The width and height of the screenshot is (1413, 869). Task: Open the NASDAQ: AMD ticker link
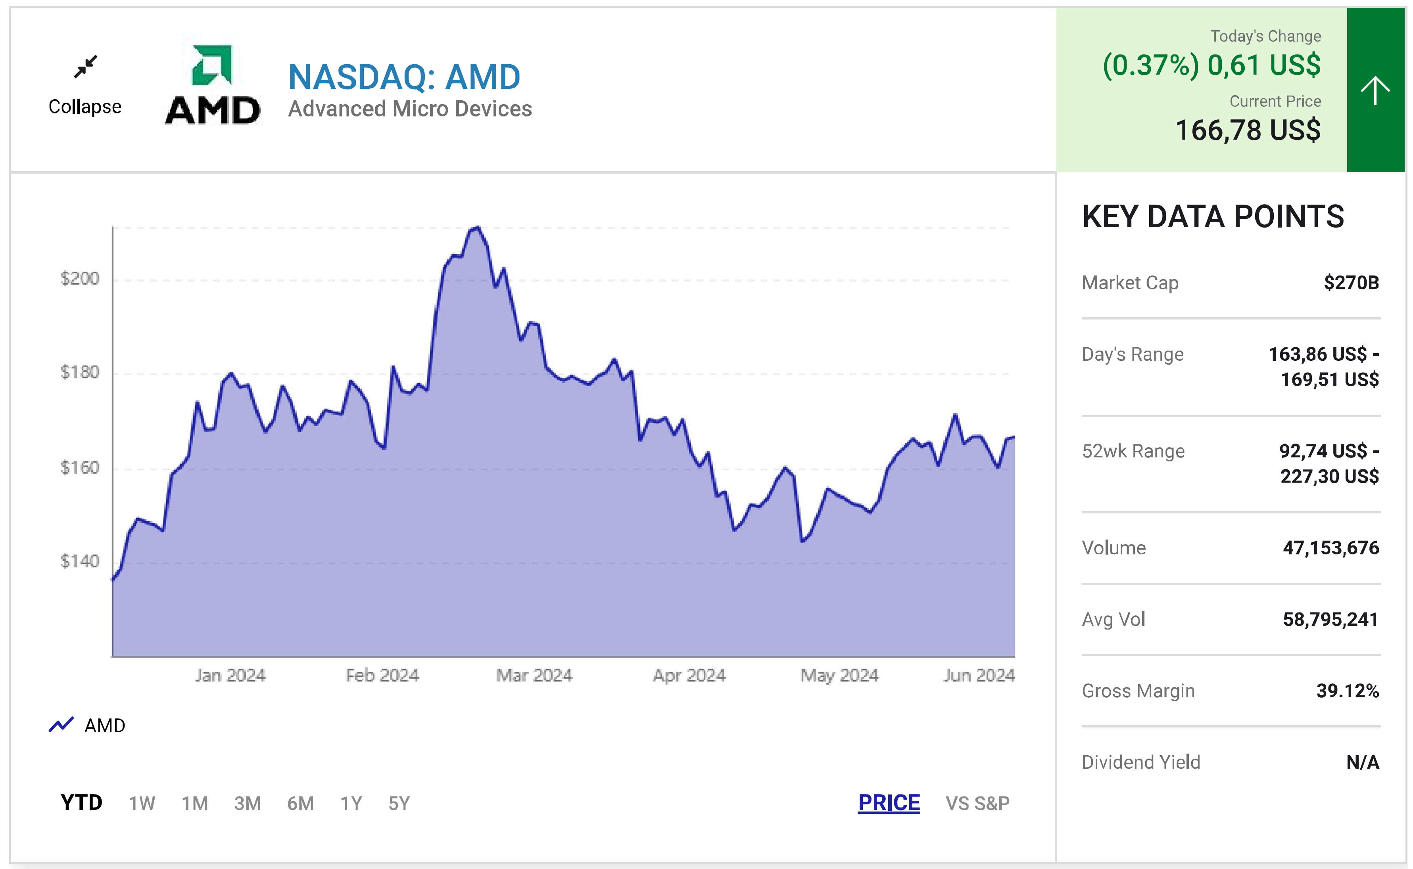click(x=404, y=77)
